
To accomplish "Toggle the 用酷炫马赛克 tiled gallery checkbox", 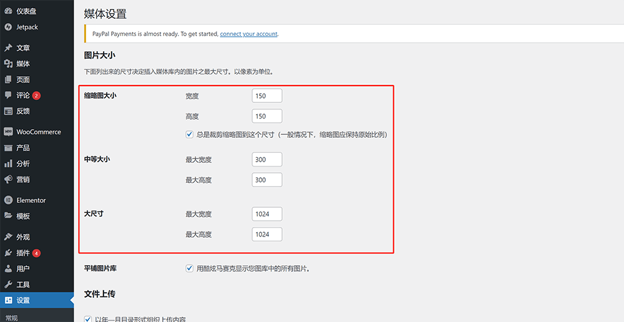I will pos(190,268).
